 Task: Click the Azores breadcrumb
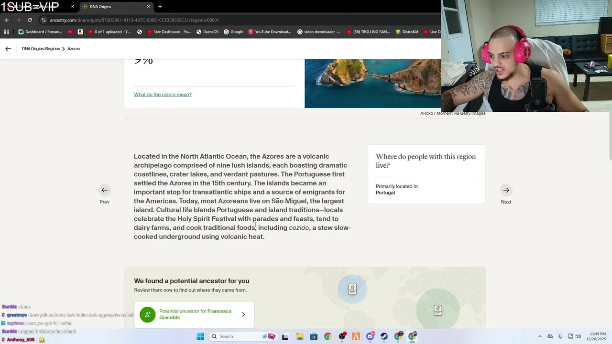[x=74, y=49]
